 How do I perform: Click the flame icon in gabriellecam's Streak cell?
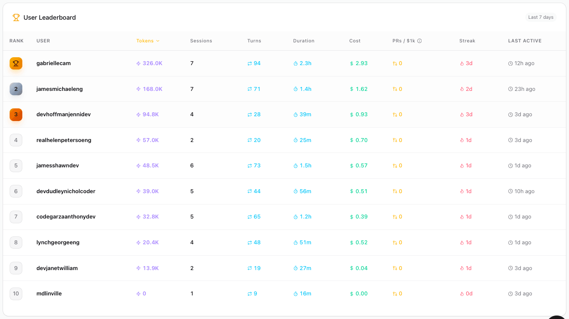click(x=462, y=63)
